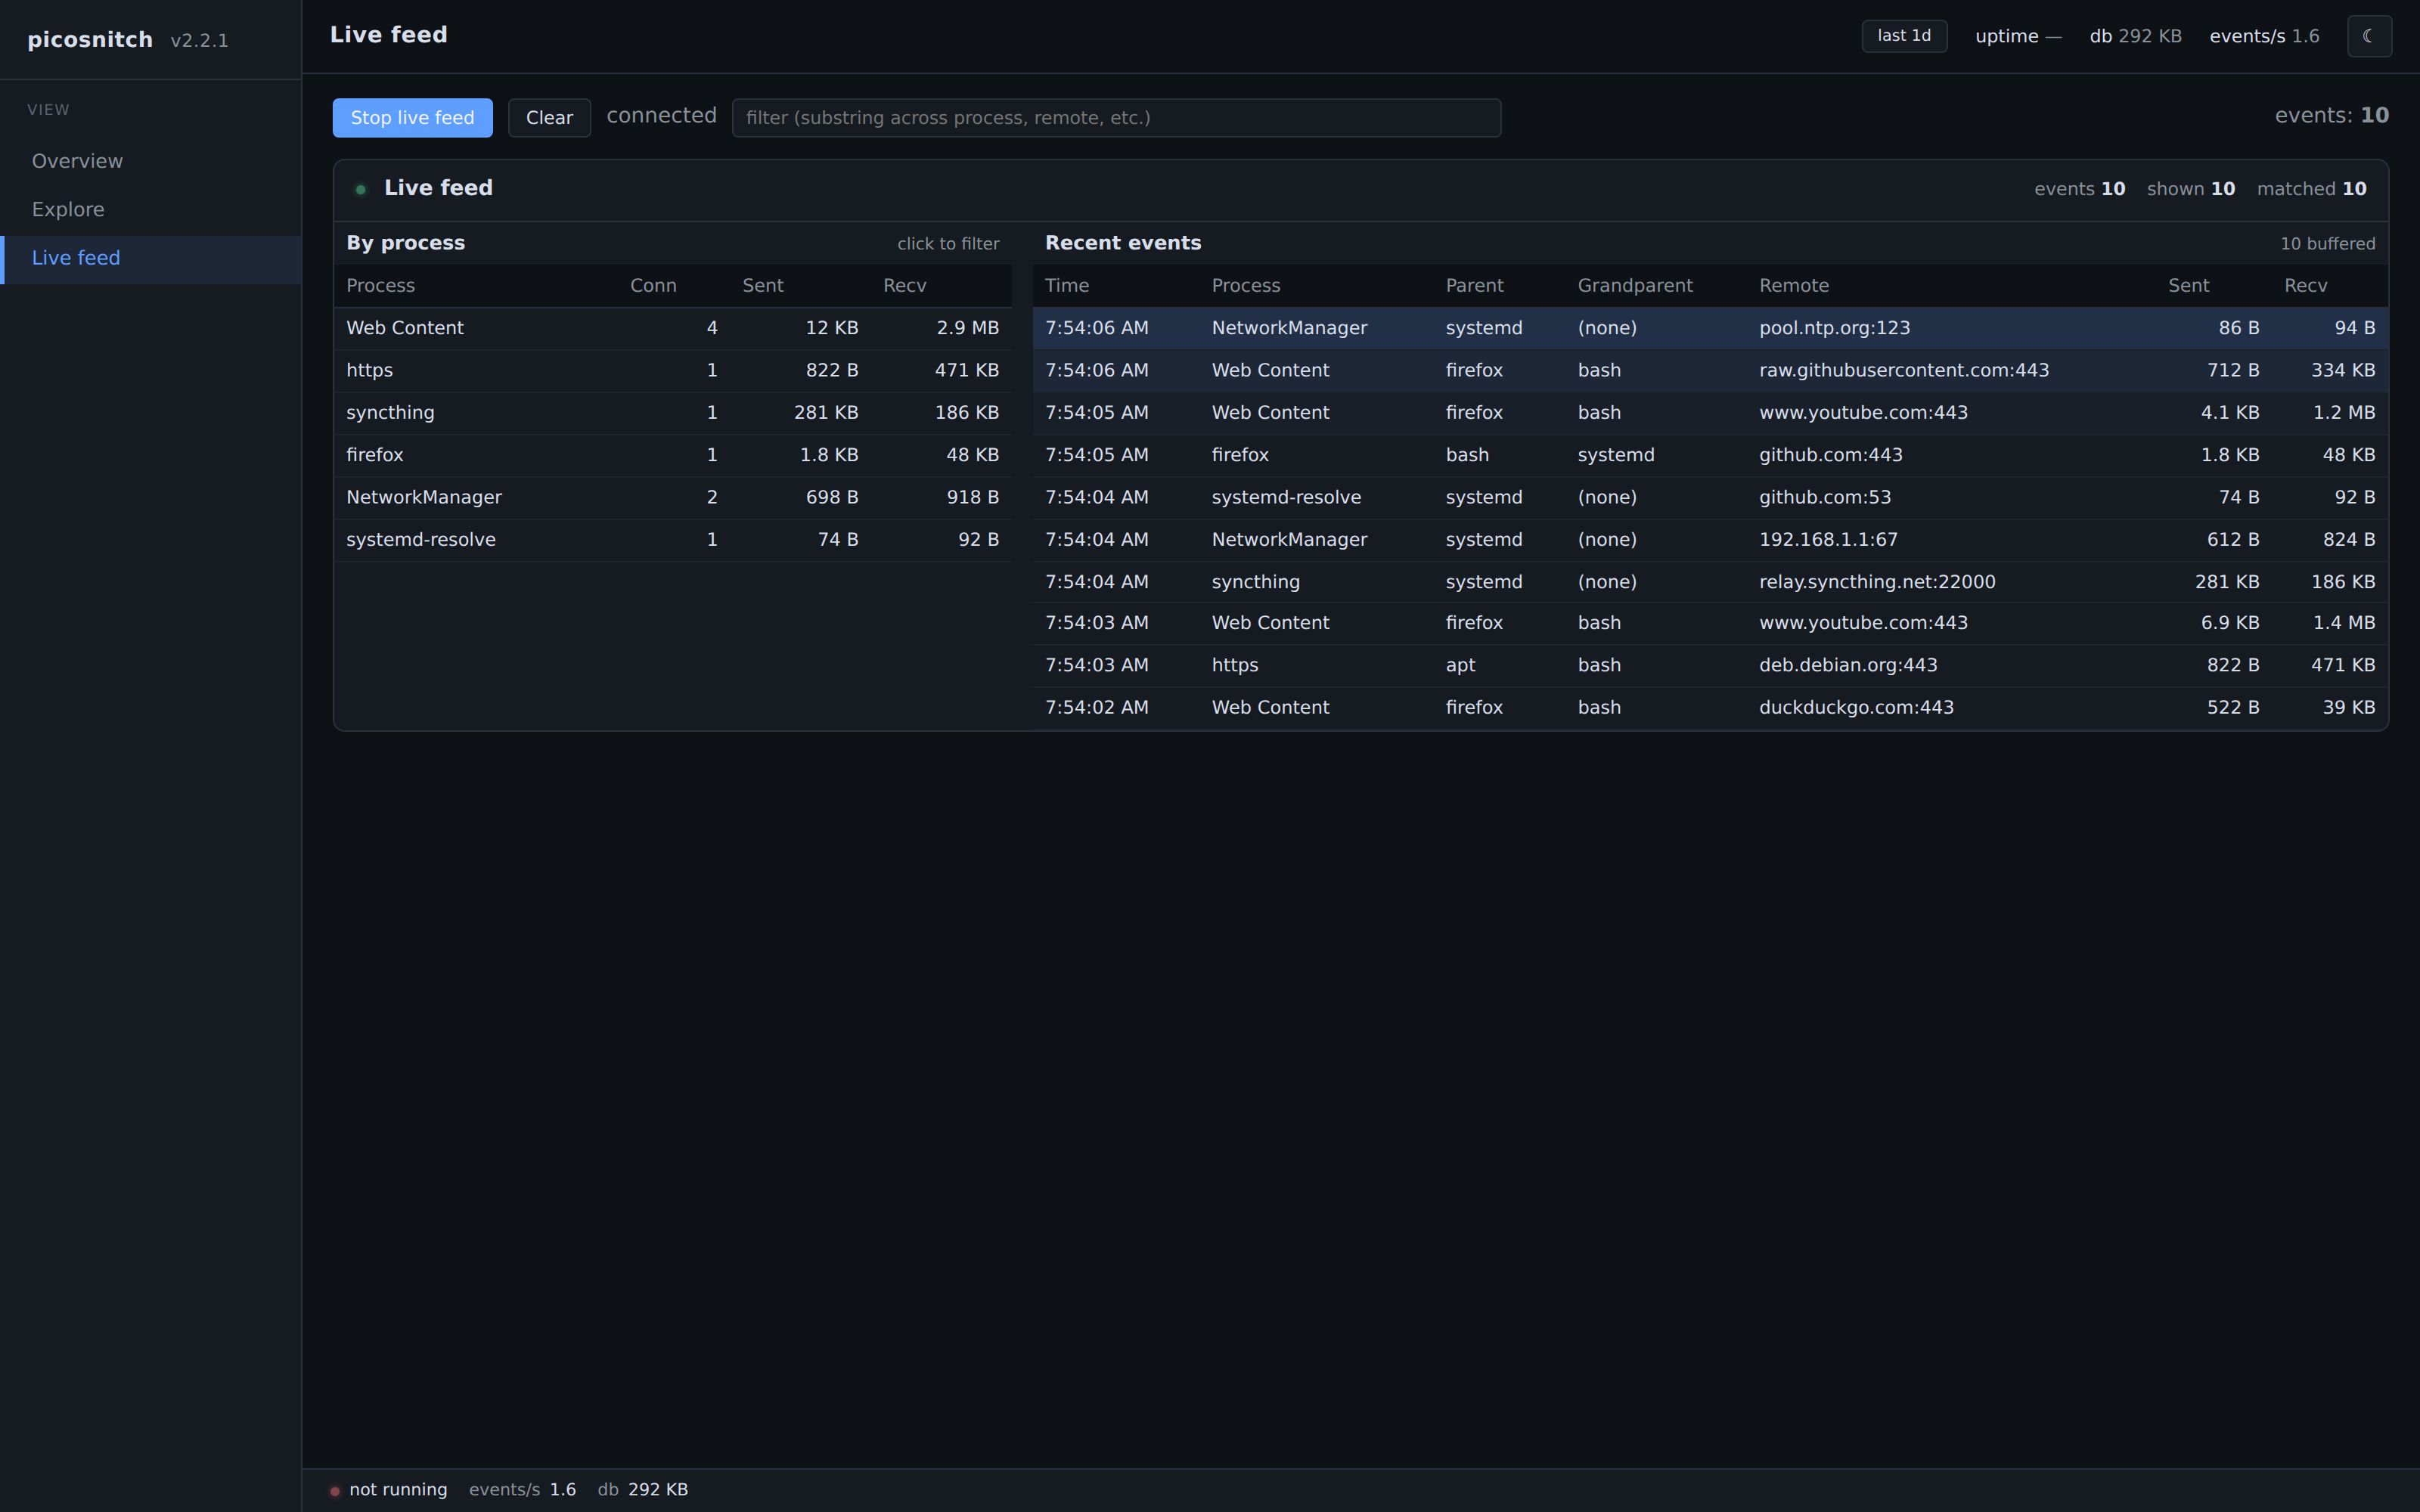Viewport: 2420px width, 1512px height.
Task: Click the apt parent cell
Action: click(x=1460, y=666)
